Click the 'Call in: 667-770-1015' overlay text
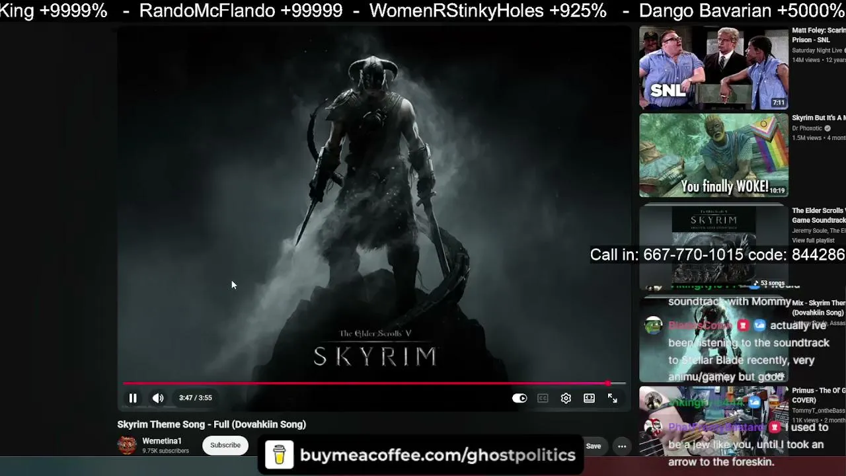Viewport: 846px width, 476px height. (x=718, y=255)
